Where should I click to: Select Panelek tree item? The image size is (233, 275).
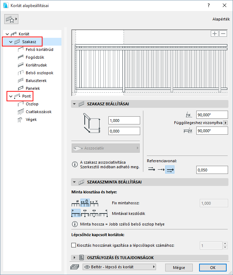[33, 88]
